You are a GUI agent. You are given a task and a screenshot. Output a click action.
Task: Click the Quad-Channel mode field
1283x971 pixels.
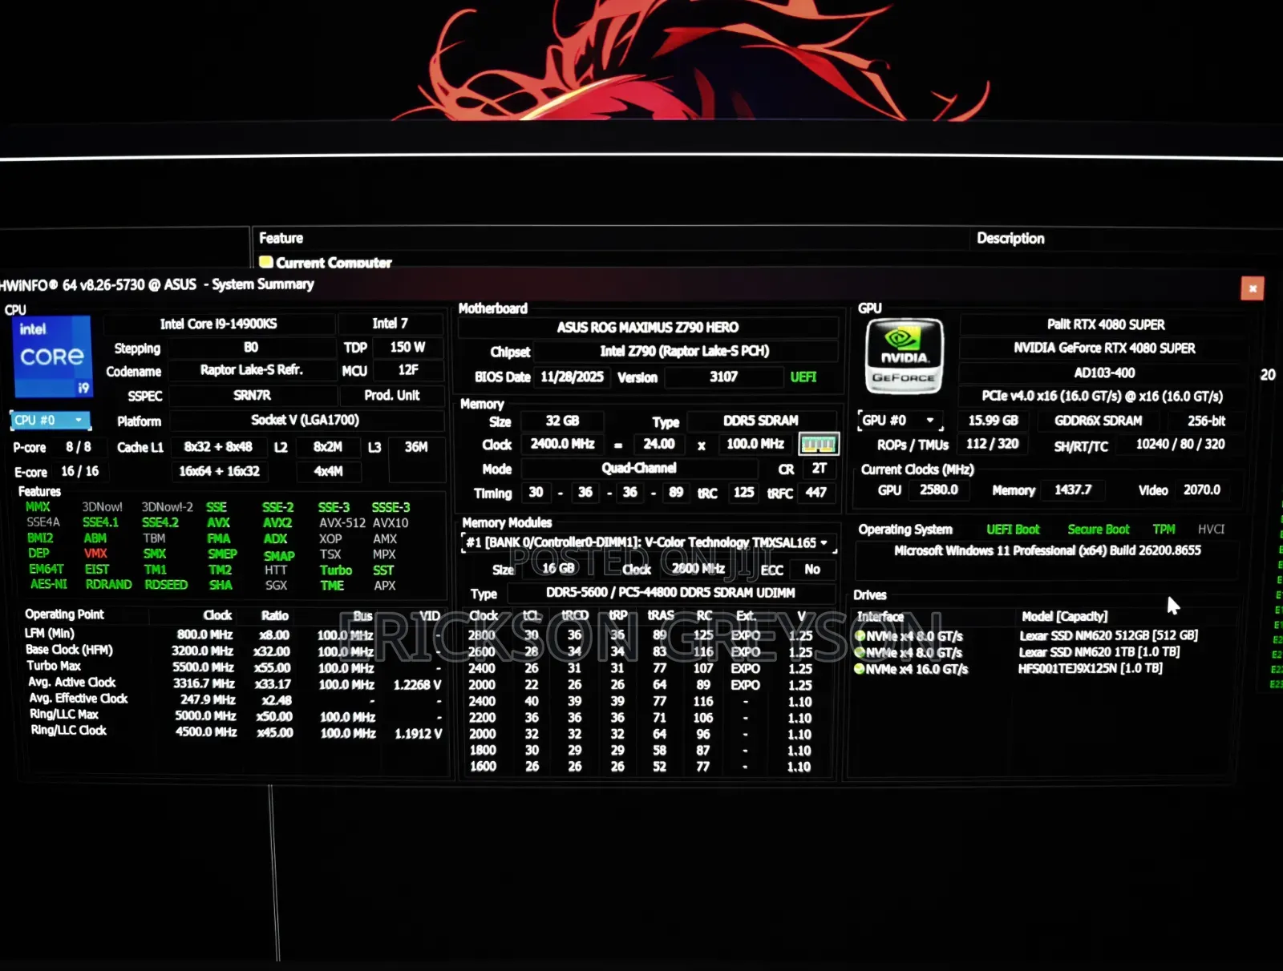pyautogui.click(x=638, y=468)
